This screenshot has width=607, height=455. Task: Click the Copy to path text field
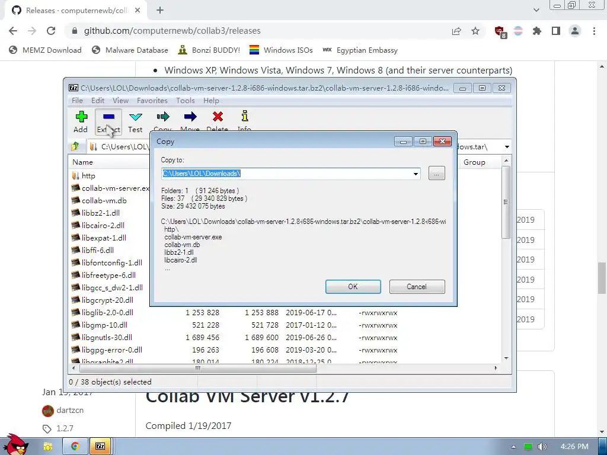coord(287,174)
